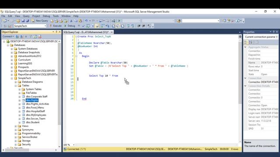Click the Undo arrow icon
280x157 pixels.
click(x=86, y=21)
